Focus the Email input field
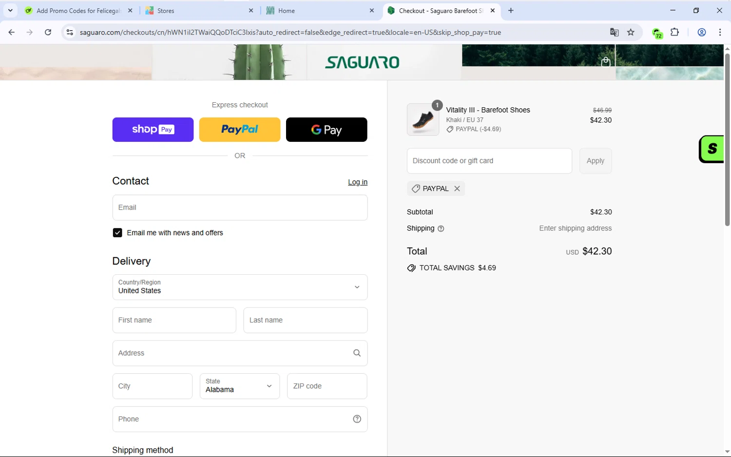 pyautogui.click(x=240, y=208)
